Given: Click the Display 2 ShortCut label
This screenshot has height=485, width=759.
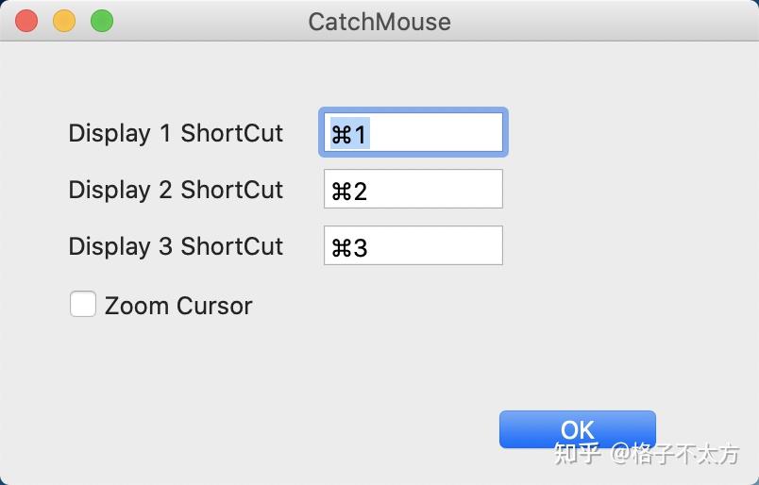Looking at the screenshot, I should pyautogui.click(x=176, y=190).
